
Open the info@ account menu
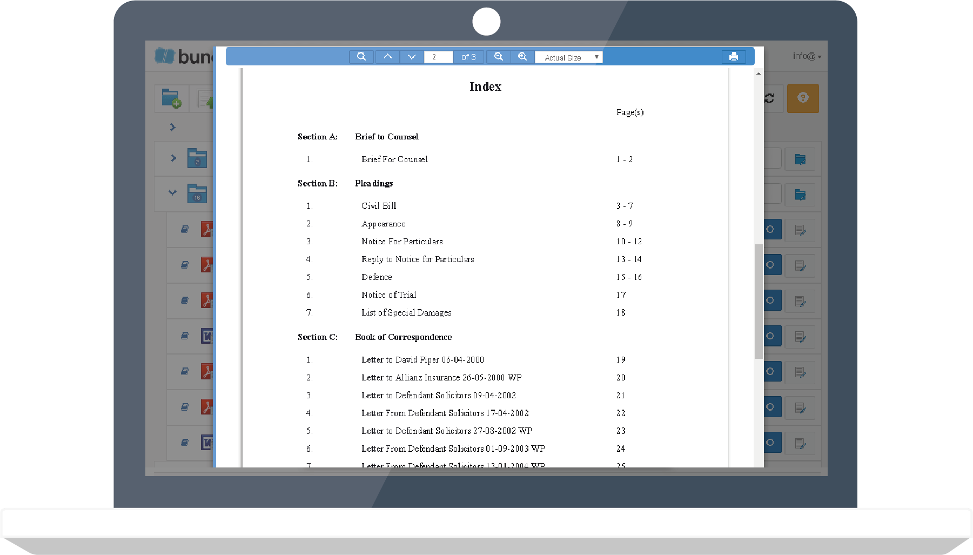(x=806, y=56)
